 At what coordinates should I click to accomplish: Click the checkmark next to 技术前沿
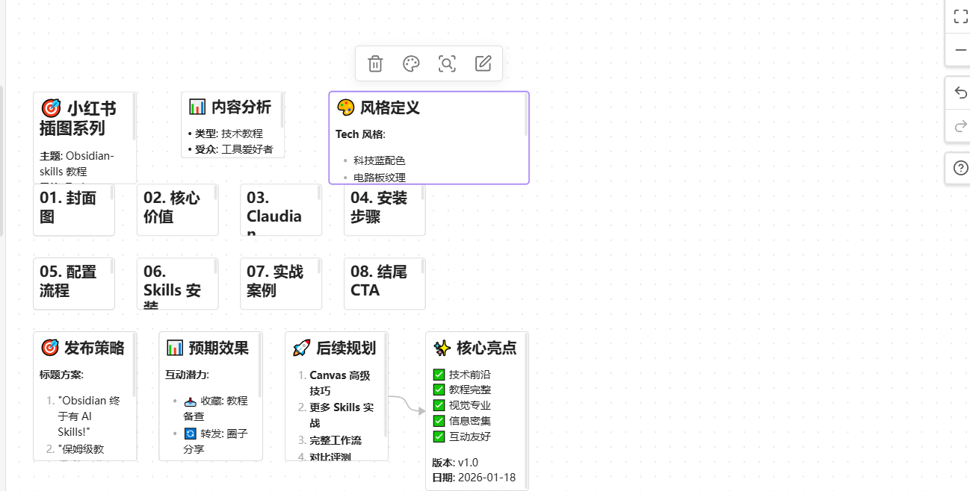point(439,375)
